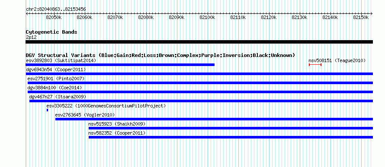Click the esv2751901 (Pinto2007) label

[x=56, y=79]
